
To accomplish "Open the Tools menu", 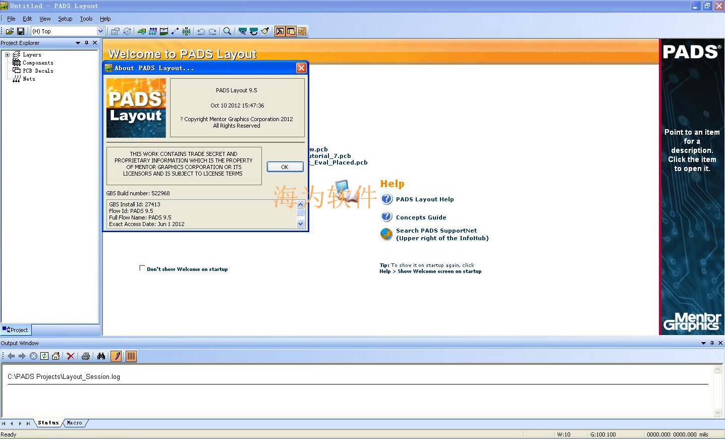I will tap(86, 19).
